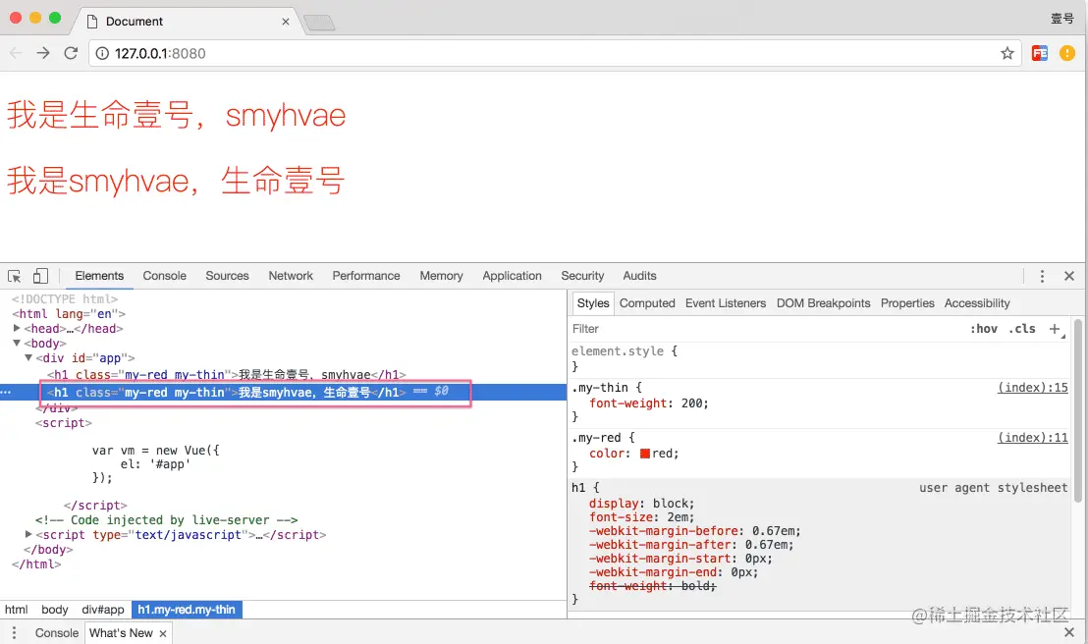Toggle the device toolbar icon
Image resolution: width=1088 pixels, height=644 pixels.
click(40, 276)
